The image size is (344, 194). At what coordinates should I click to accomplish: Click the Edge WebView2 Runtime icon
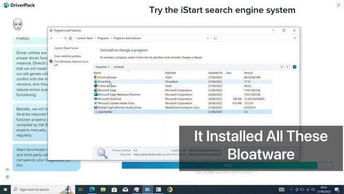point(96,94)
